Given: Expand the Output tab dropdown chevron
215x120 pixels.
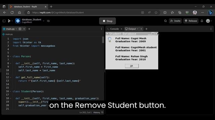Looking at the screenshot, I should (137, 29).
